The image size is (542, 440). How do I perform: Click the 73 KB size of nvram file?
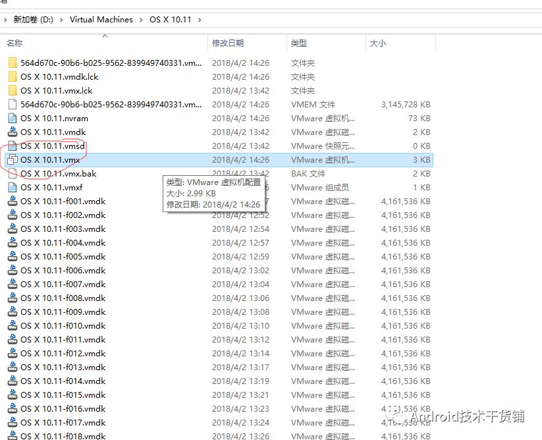coord(419,118)
